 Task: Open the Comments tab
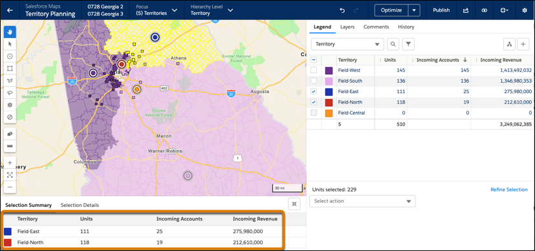point(376,27)
